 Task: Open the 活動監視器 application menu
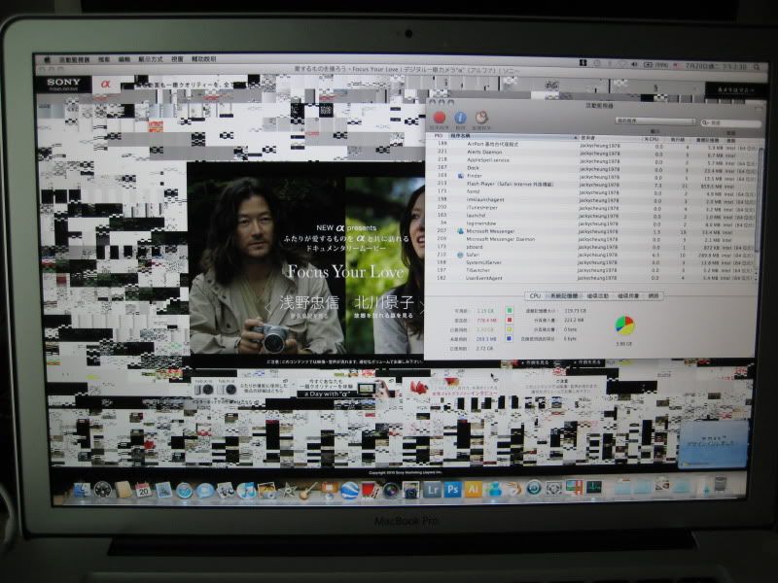coord(75,59)
